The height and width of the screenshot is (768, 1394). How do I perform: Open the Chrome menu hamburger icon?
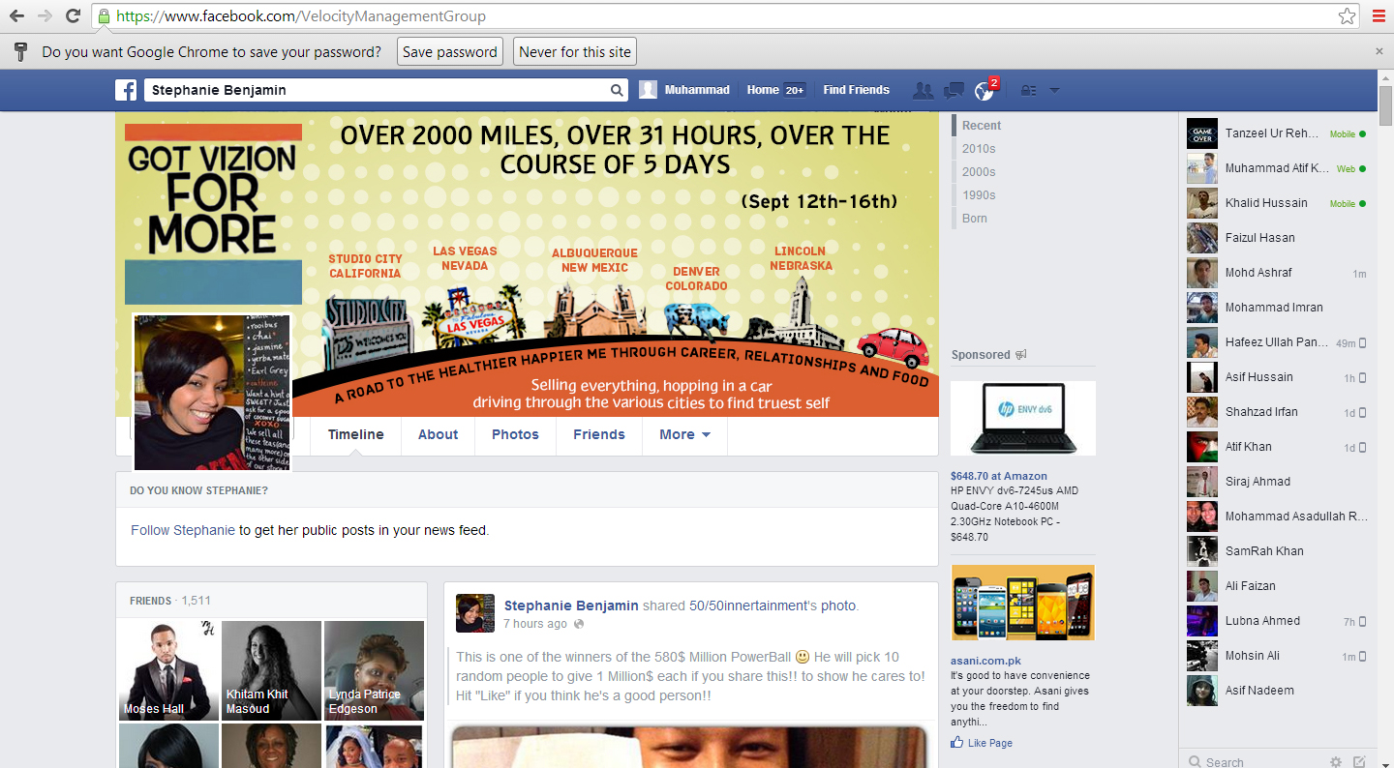tap(1379, 15)
